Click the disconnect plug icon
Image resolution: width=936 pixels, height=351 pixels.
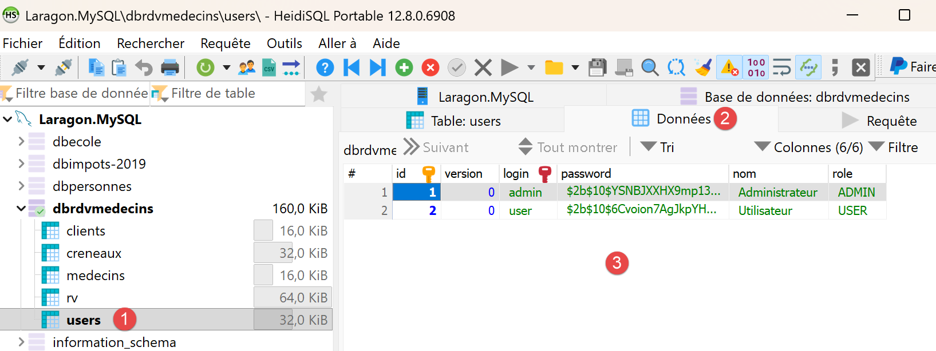point(64,67)
